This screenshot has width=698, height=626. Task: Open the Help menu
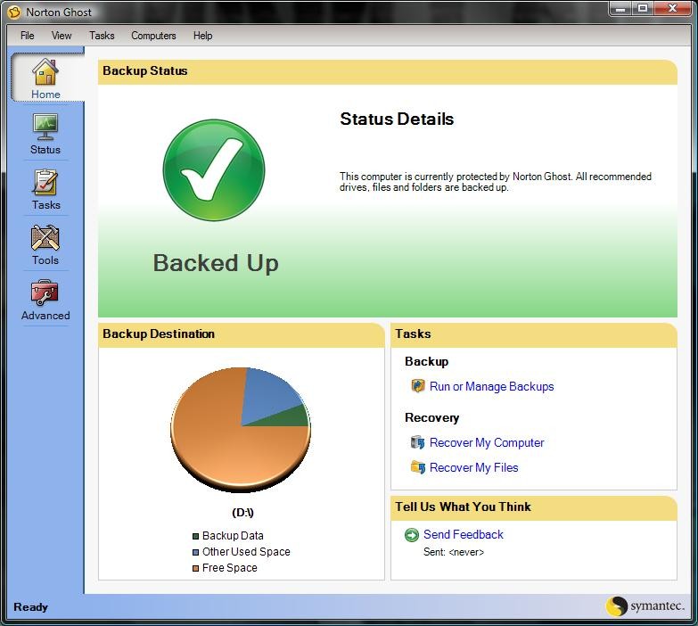tap(202, 36)
